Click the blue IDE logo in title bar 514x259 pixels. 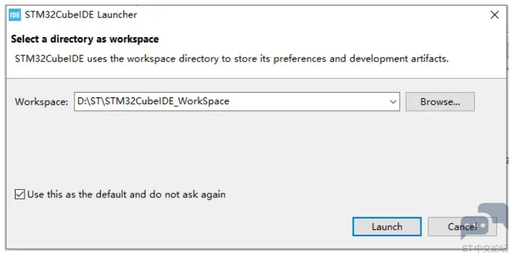coord(15,15)
